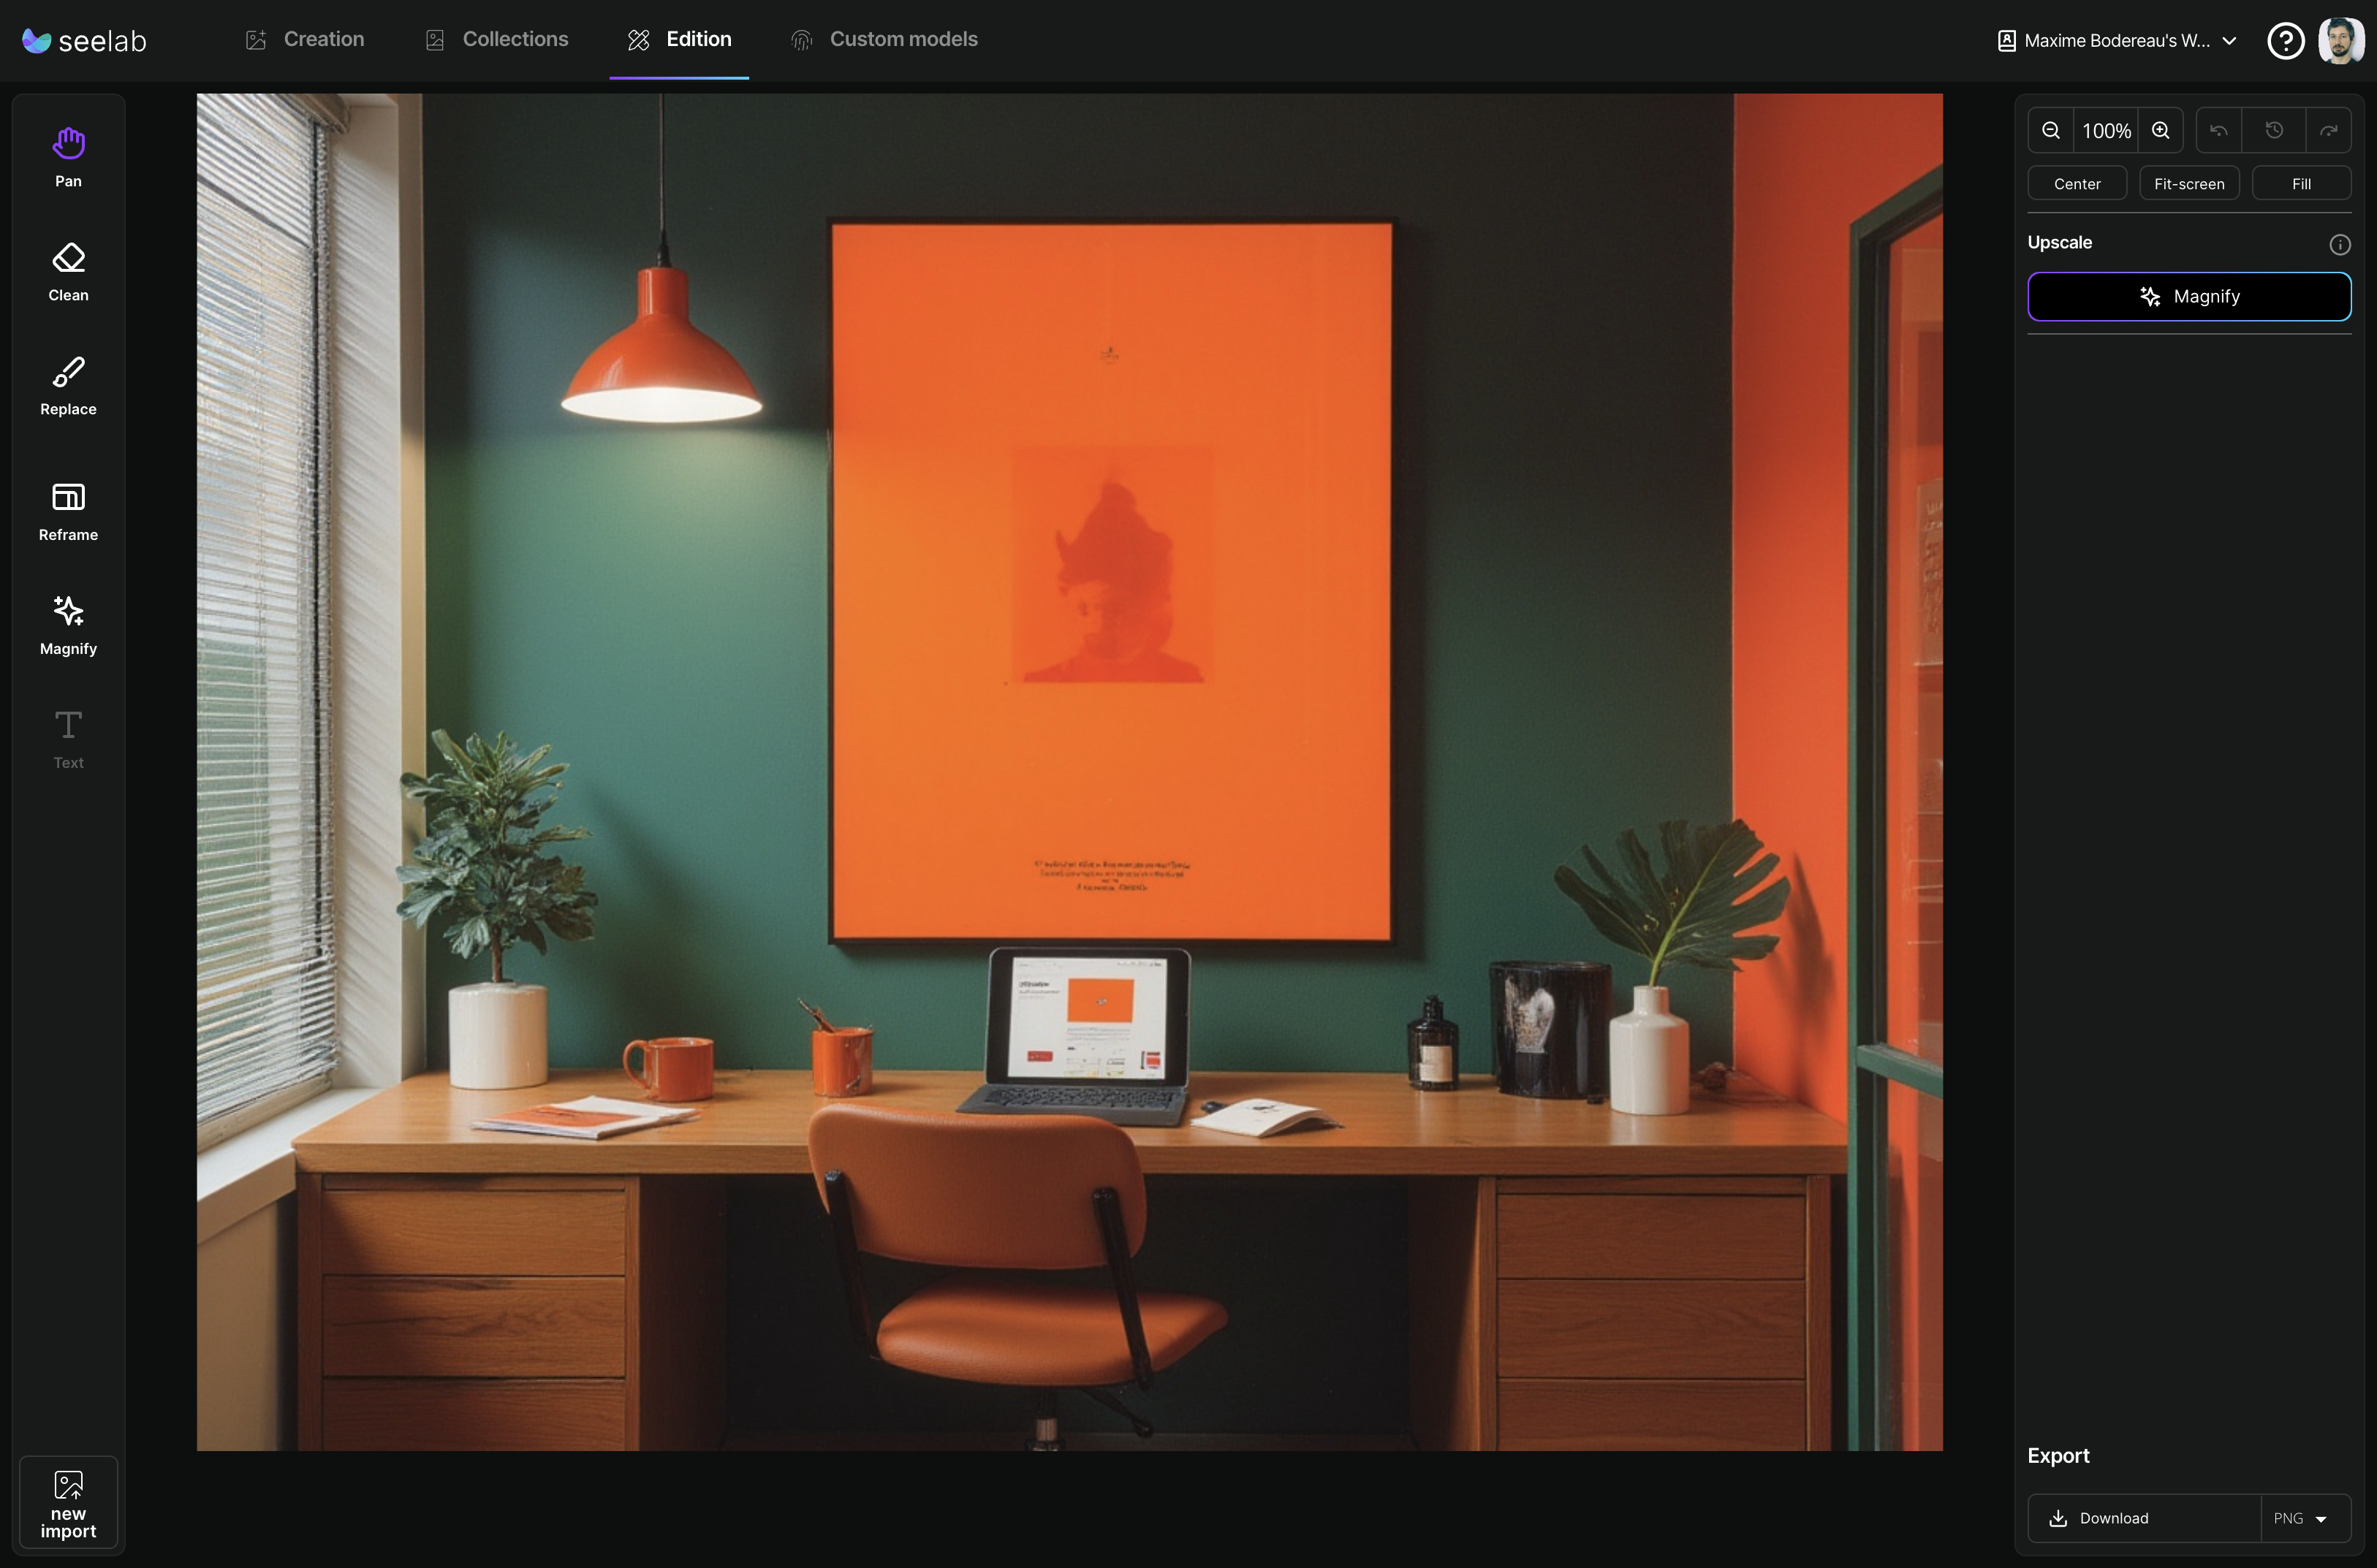Screen dimensions: 2377x1568
Task: Expand the Maxime Bodereau workspace switcher
Action: [x=2117, y=41]
